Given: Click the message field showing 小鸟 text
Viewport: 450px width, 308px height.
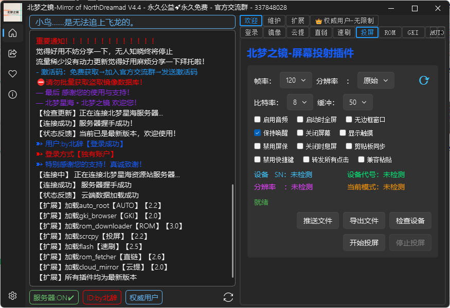Looking at the screenshot, I should pyautogui.click(x=131, y=22).
